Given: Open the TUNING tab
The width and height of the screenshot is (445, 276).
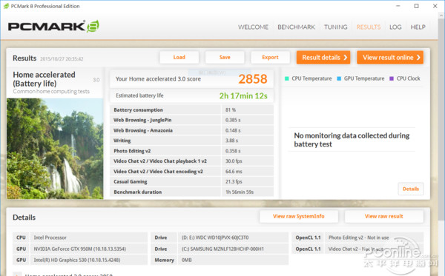Looking at the screenshot, I should (x=335, y=27).
